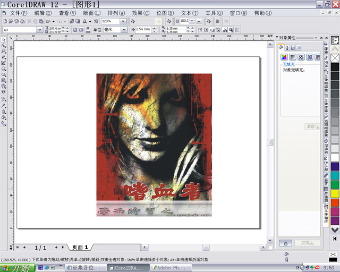Collapse the 对象属性 docker arrow

click(316, 38)
